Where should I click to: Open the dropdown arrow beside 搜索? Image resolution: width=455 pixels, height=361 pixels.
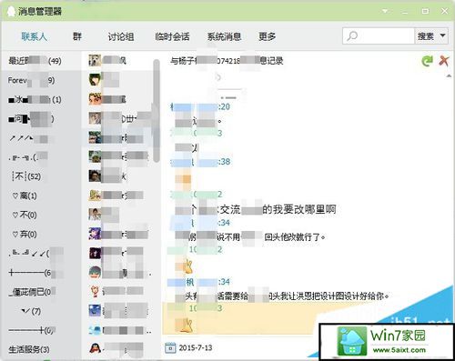[x=442, y=35]
